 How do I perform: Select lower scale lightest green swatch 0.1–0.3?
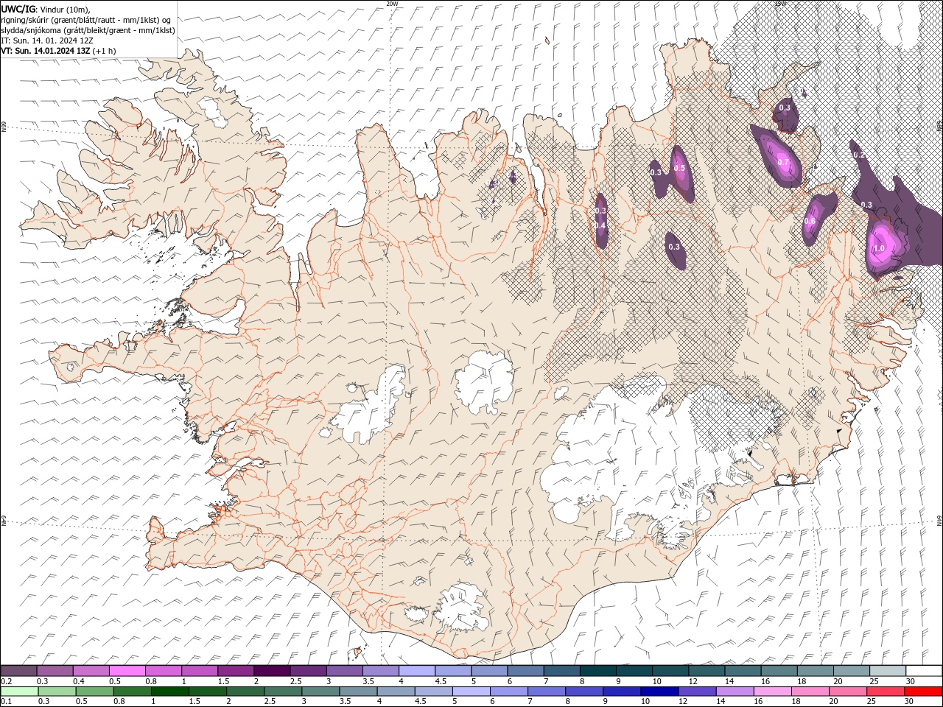coord(19,692)
